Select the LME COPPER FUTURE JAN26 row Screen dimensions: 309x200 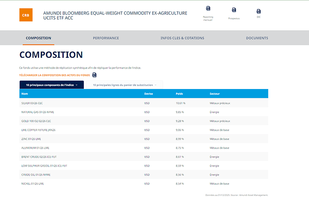[39, 130]
